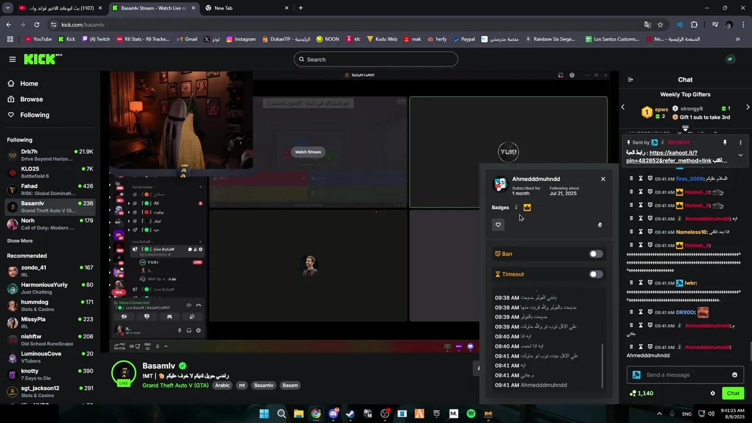Screen dimensions: 752x423
Task: Click the mute-user icon in user card
Action: 600,224
